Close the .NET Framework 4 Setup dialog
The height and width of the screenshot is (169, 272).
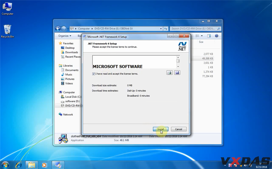[x=184, y=36]
